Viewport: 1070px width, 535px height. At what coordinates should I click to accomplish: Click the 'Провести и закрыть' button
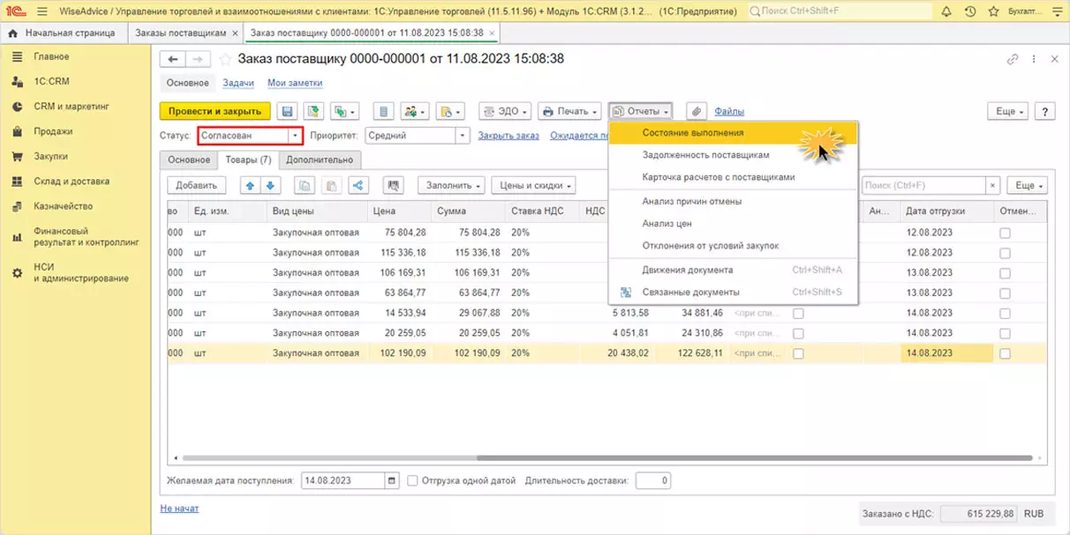pos(215,112)
